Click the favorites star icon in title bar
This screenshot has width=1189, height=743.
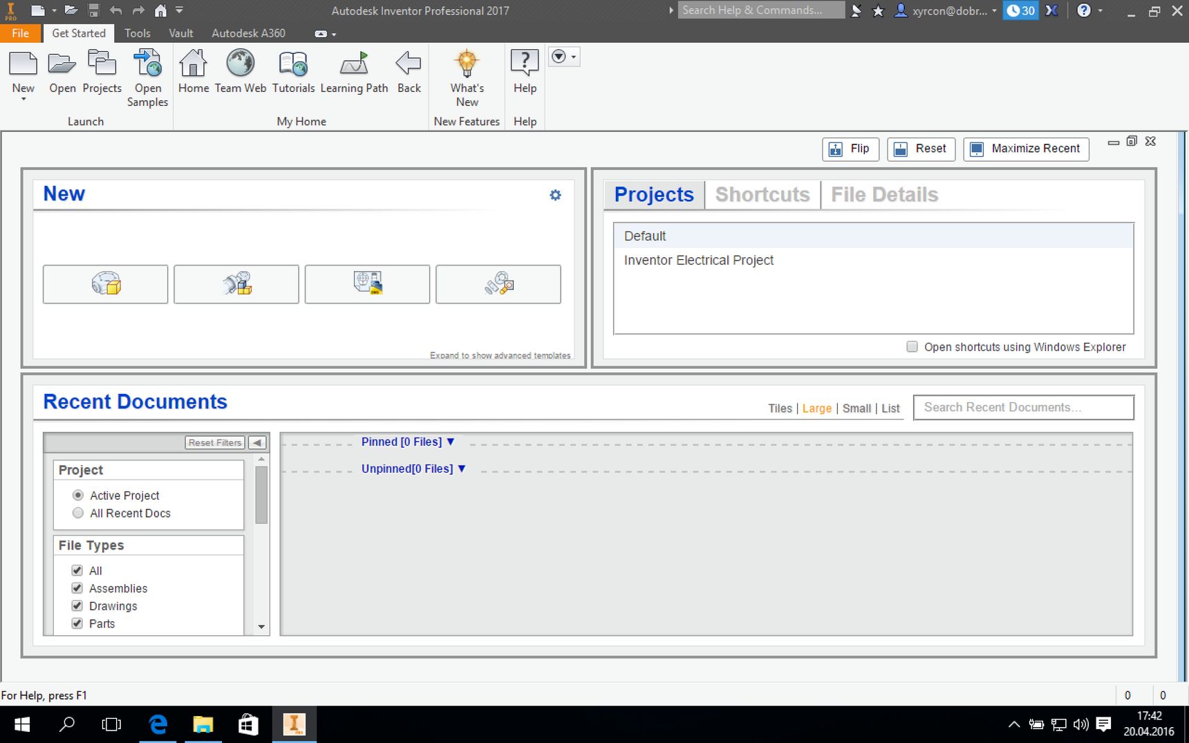tap(878, 10)
